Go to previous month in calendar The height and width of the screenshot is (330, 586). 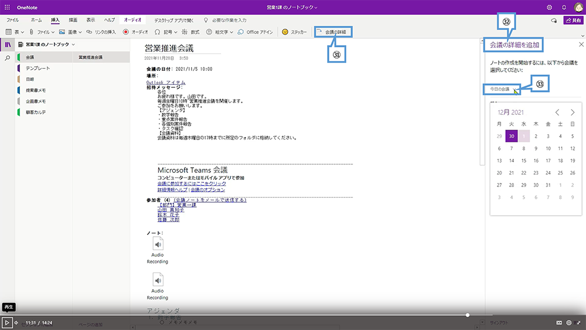(x=557, y=113)
